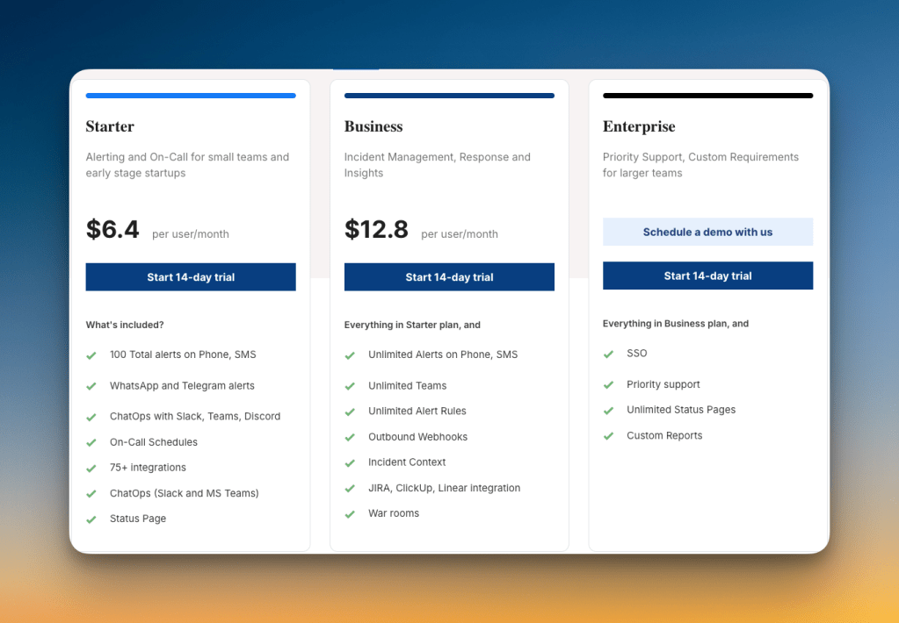Click the checkmark next to Priority support
The height and width of the screenshot is (623, 899).
tap(608, 384)
